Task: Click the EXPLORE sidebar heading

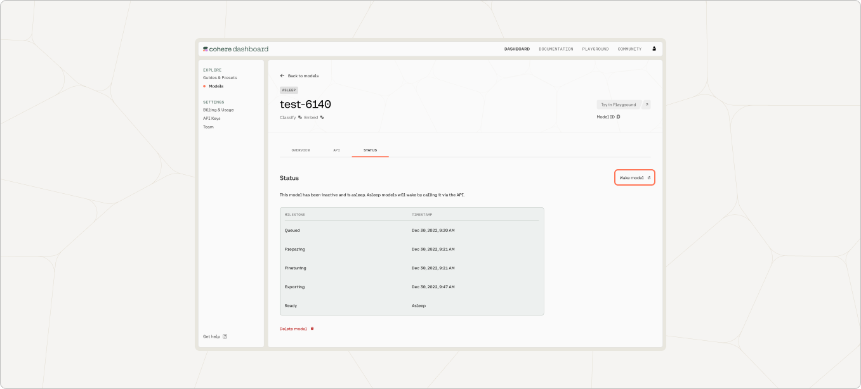Action: pos(212,70)
